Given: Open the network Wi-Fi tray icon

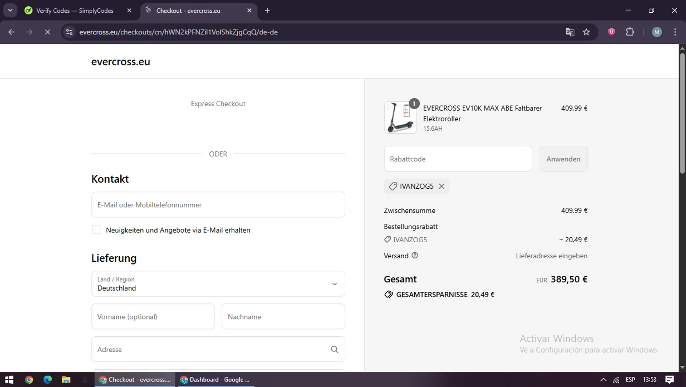Looking at the screenshot, I should 616,380.
